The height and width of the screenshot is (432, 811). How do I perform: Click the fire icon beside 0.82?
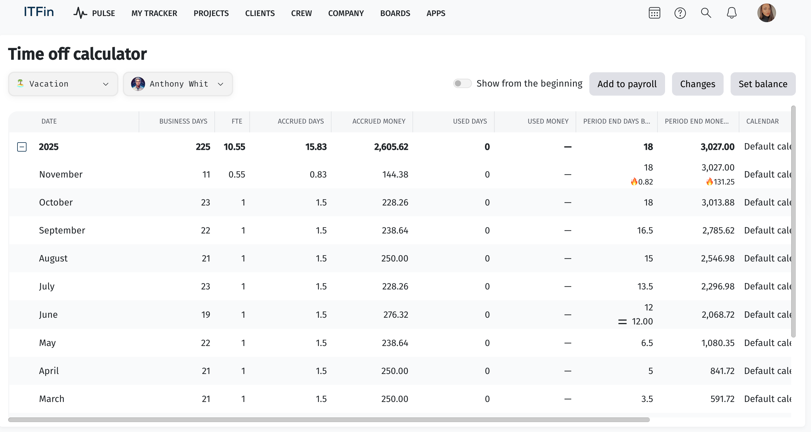pos(634,182)
